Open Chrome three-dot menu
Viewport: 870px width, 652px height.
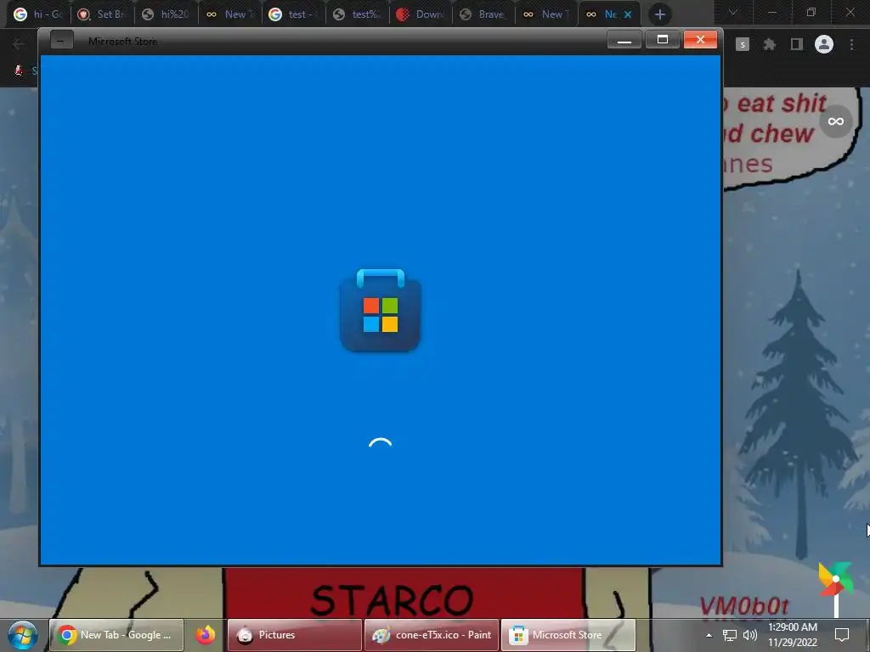851,44
